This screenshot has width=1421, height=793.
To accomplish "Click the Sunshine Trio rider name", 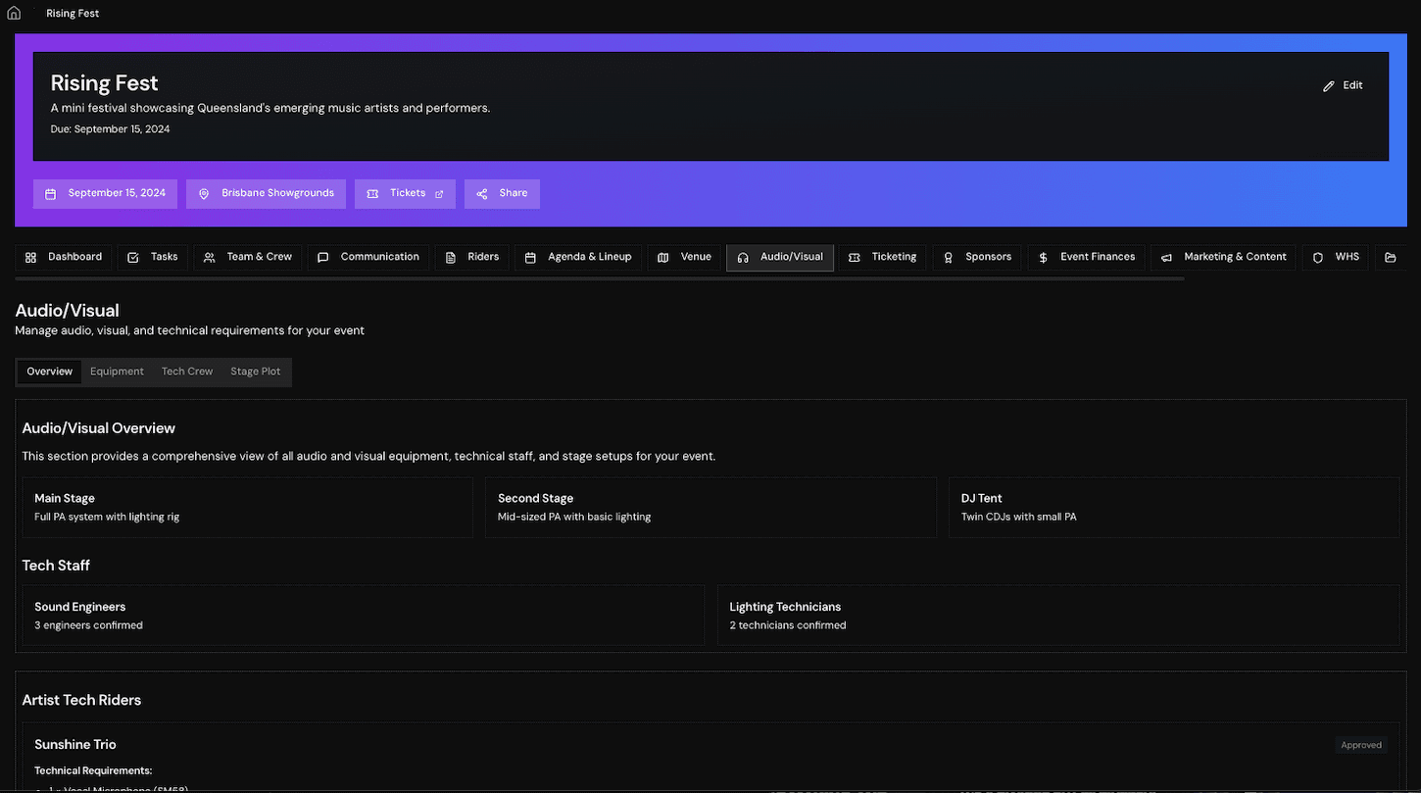I will [x=75, y=745].
